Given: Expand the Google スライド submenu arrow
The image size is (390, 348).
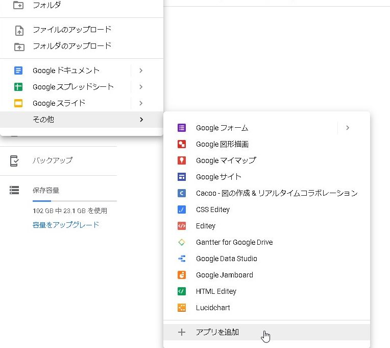Looking at the screenshot, I should pos(141,103).
